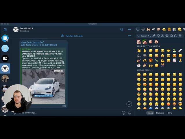Screen dimensions: 185x139
Task: Open the WD chat in sidebar
Action: [5, 58]
